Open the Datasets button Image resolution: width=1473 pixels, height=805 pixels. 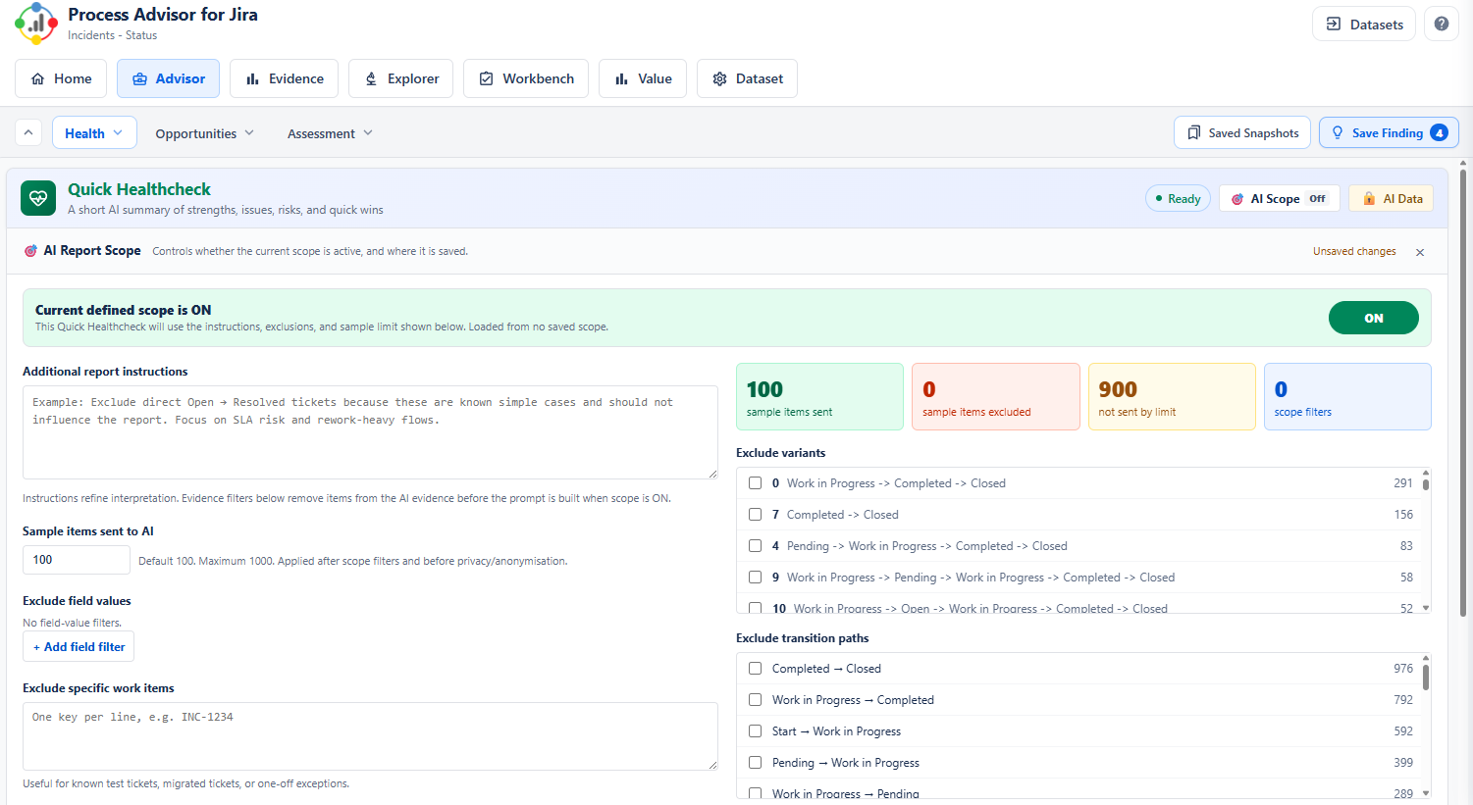tap(1364, 25)
